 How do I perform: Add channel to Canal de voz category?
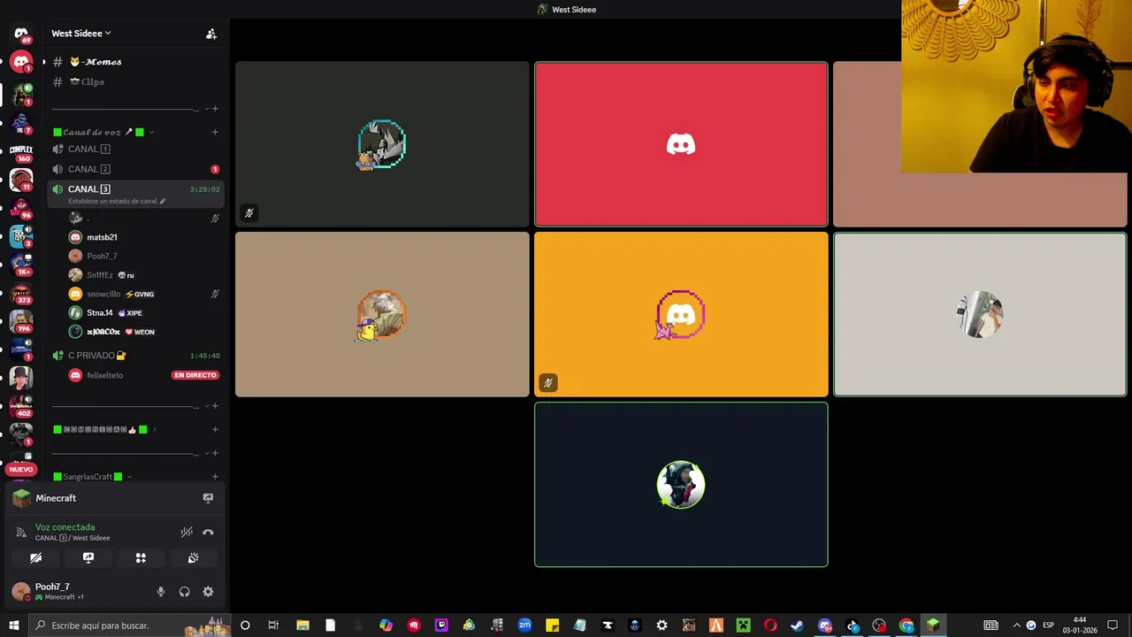(x=215, y=132)
